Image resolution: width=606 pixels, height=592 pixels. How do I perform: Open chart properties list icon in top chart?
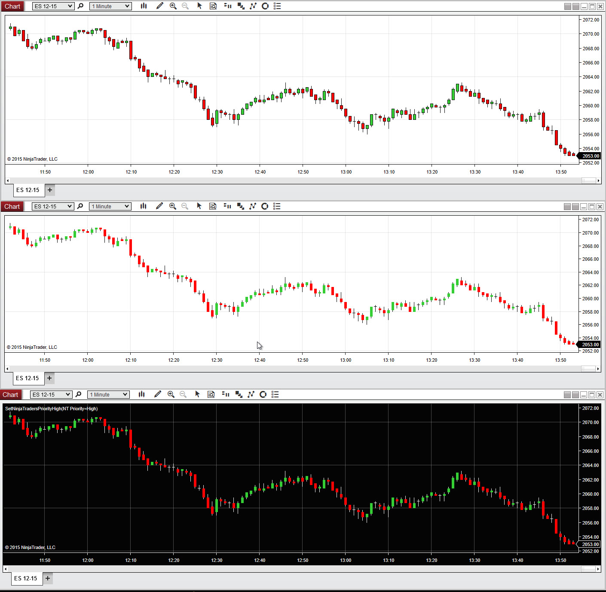pos(277,6)
